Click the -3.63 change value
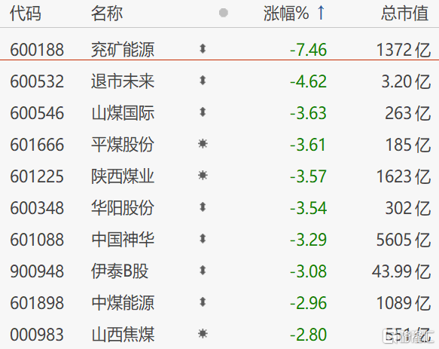The image size is (439, 349). (x=308, y=113)
